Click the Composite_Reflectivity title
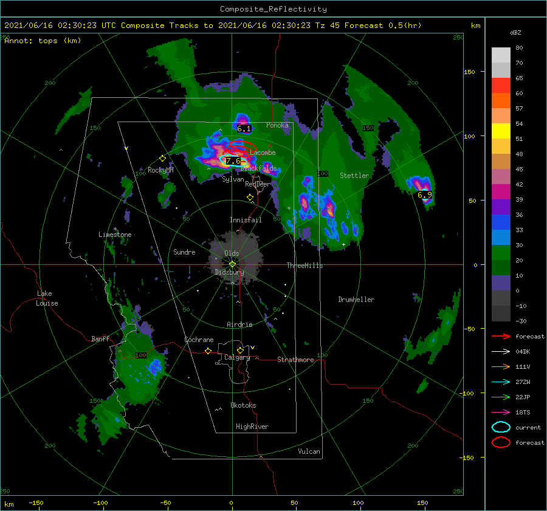Image resolution: width=547 pixels, height=511 pixels. [273, 9]
